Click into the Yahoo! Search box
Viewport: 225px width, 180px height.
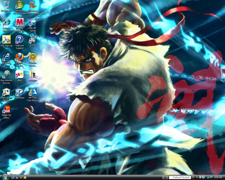tap(180, 177)
